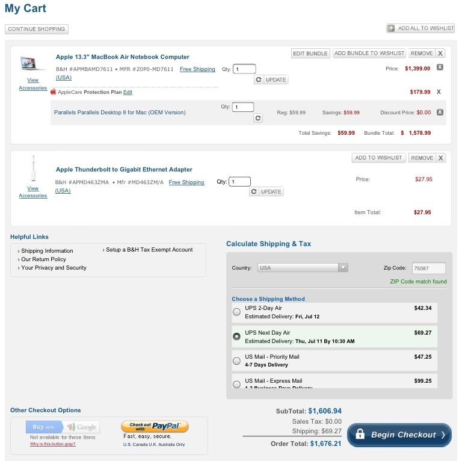The image size is (462, 461).
Task: Select UPS Next Day Air radio button
Action: pos(236,336)
